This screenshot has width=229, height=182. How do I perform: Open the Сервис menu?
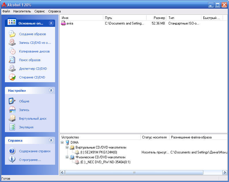[40, 11]
